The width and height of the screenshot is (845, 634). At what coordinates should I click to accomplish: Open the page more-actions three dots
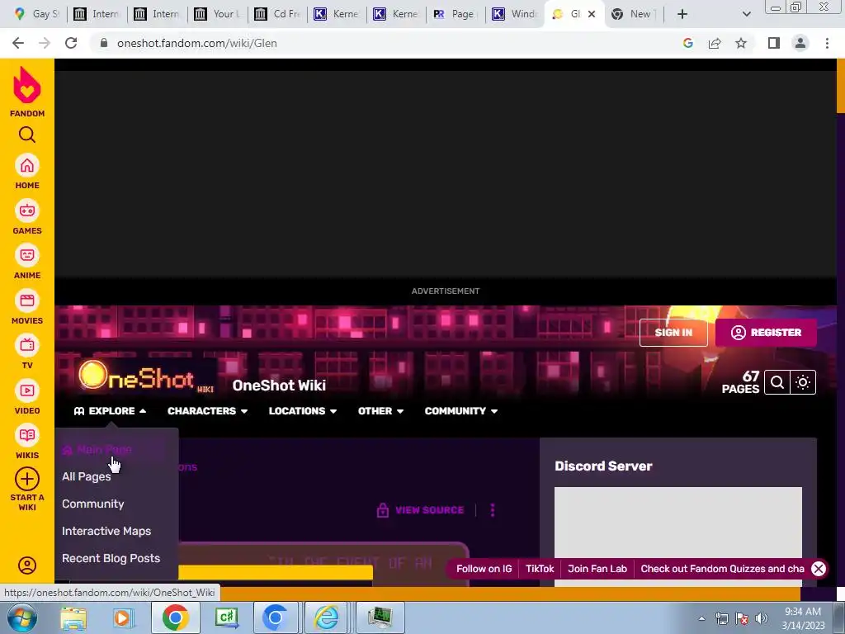493,510
